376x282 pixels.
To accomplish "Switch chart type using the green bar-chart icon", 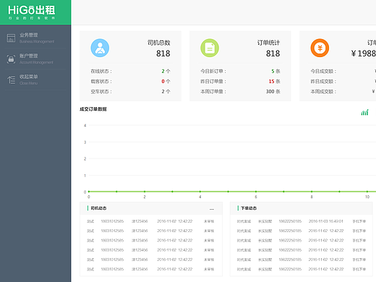I will coord(364,112).
